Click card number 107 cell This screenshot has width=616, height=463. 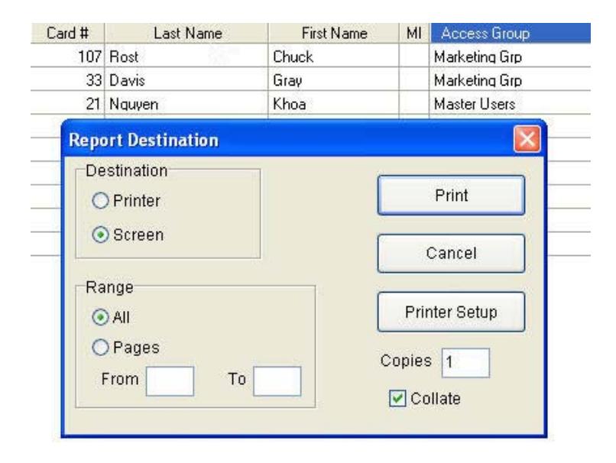(67, 57)
